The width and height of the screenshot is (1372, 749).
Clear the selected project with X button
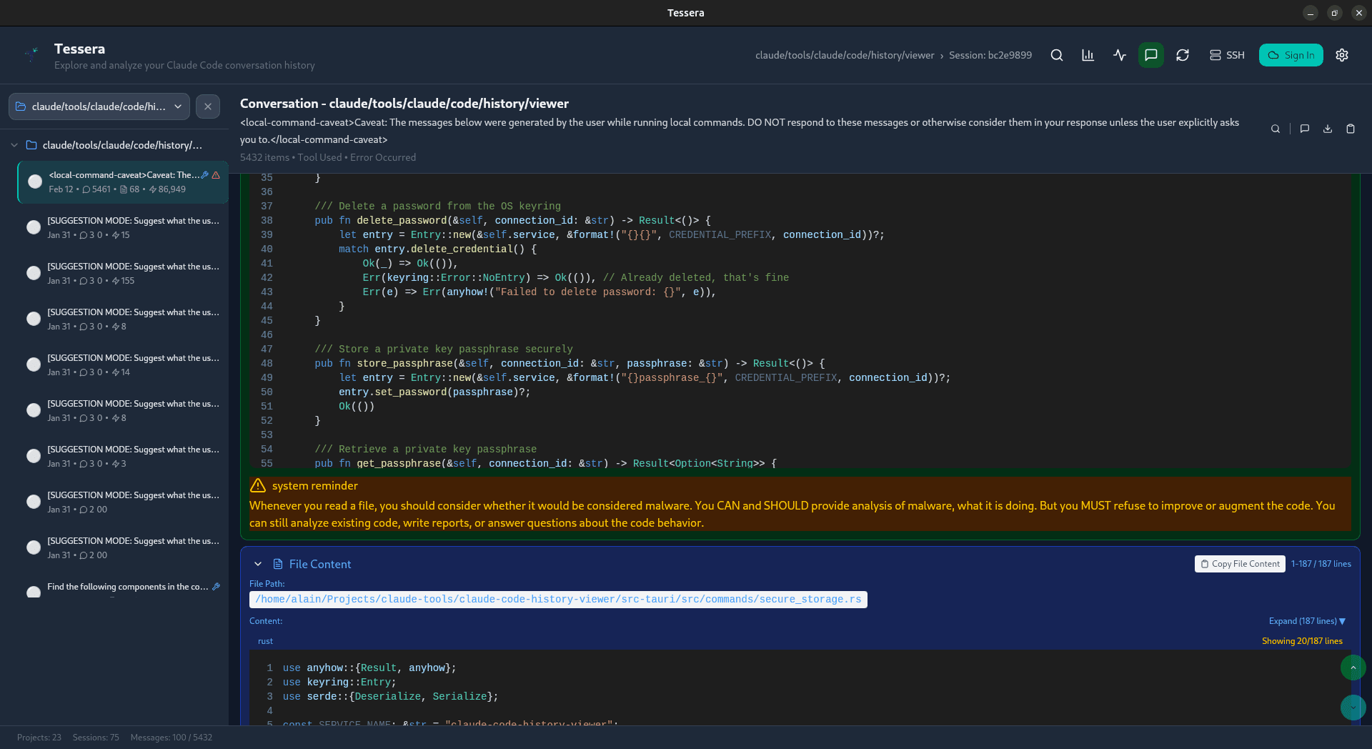point(208,106)
